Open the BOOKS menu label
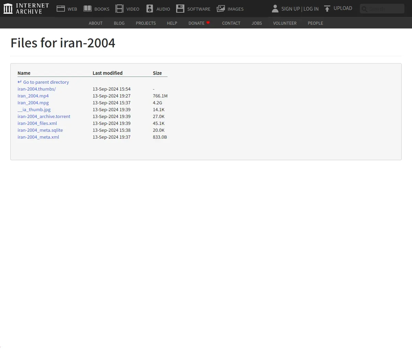The width and height of the screenshot is (412, 350). [x=102, y=9]
